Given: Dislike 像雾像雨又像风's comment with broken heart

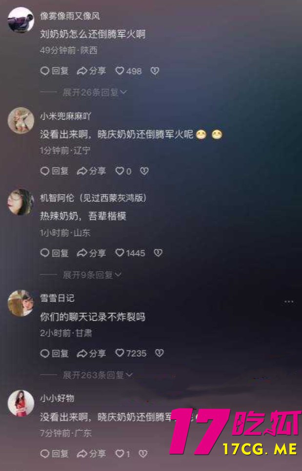Looking at the screenshot, I should [155, 71].
